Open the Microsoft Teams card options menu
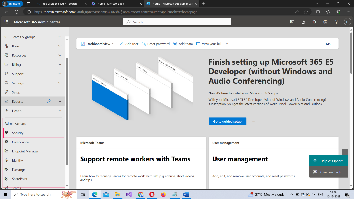Viewport: 354px width, 199px height. click(x=201, y=143)
